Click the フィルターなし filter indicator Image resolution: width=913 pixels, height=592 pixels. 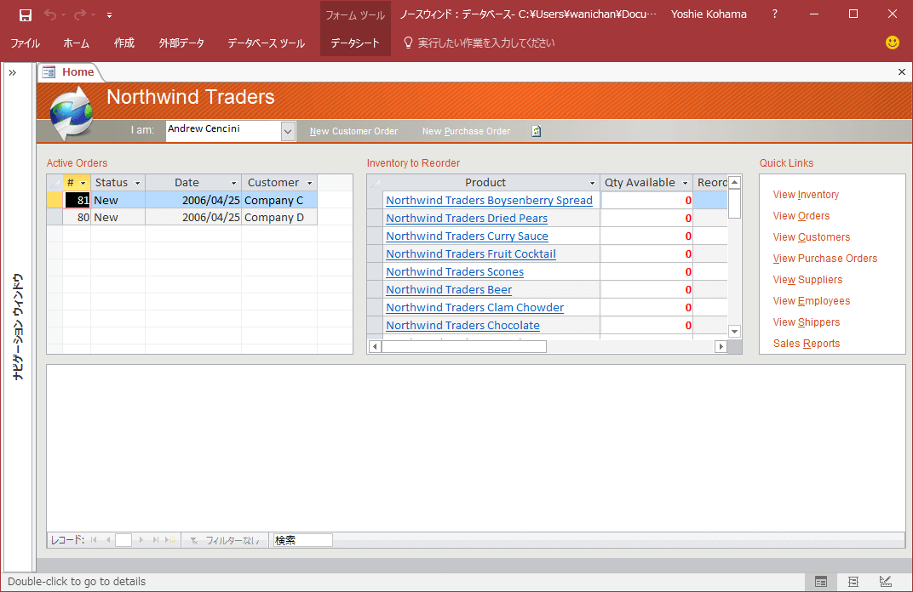click(226, 540)
